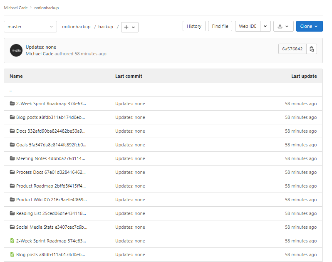Click the 6a576842 commit hash
The width and height of the screenshot is (332, 262).
292,49
